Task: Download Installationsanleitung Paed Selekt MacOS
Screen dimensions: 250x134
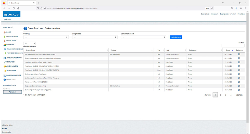Action: pos(239,62)
